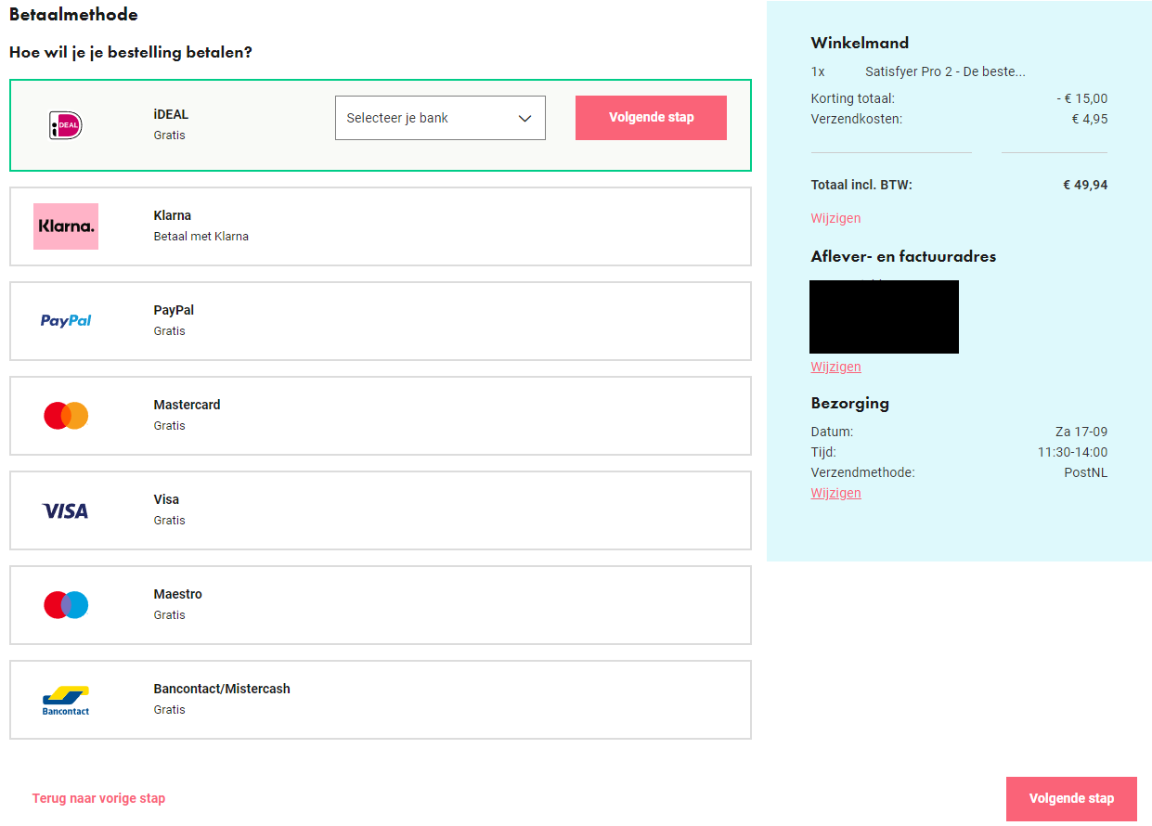Click the 'Volgende stap' button at page bottom
Screen dimensions: 1152x826
point(1071,799)
